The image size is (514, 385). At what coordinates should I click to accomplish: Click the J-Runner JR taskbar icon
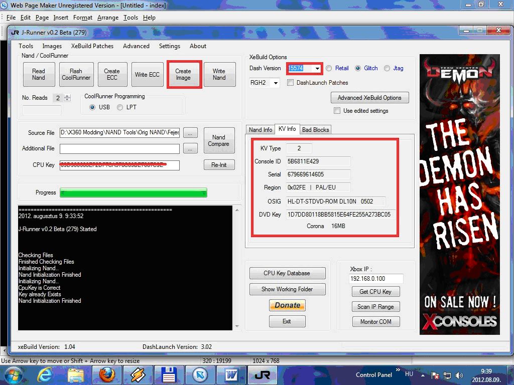262,374
